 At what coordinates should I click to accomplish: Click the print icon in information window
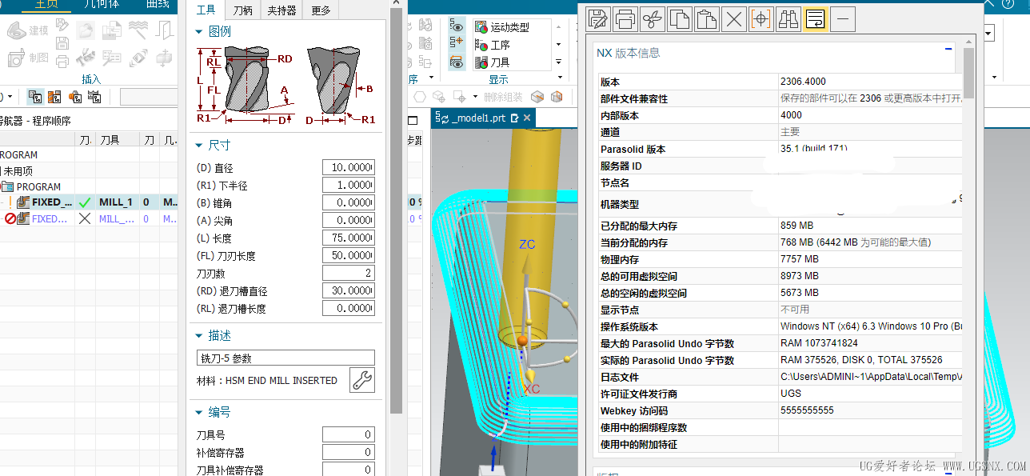point(625,18)
